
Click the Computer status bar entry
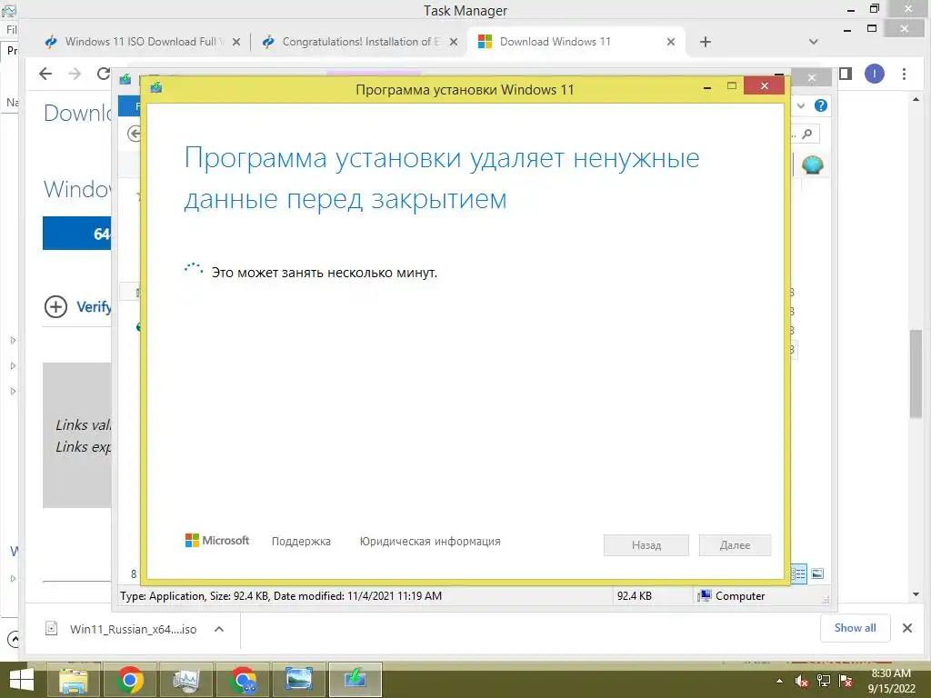pos(732,596)
